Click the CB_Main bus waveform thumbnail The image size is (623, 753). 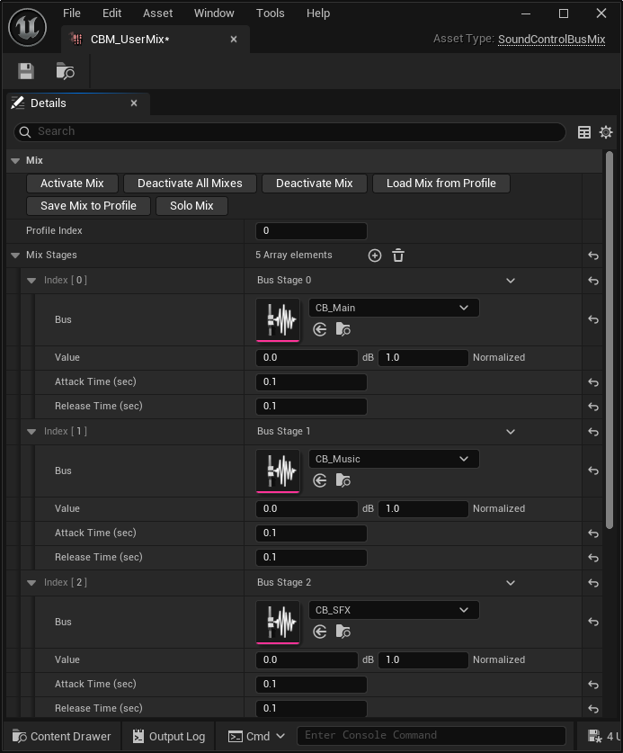tap(278, 320)
